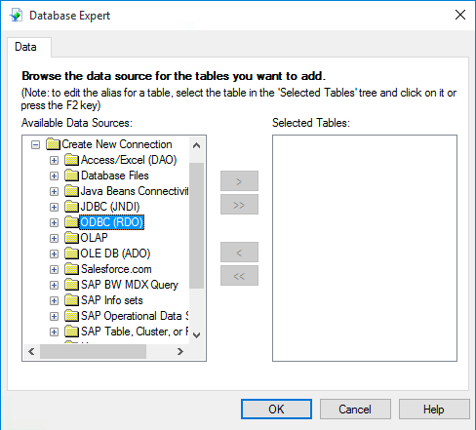Close the Database Expert dialog

[460, 15]
